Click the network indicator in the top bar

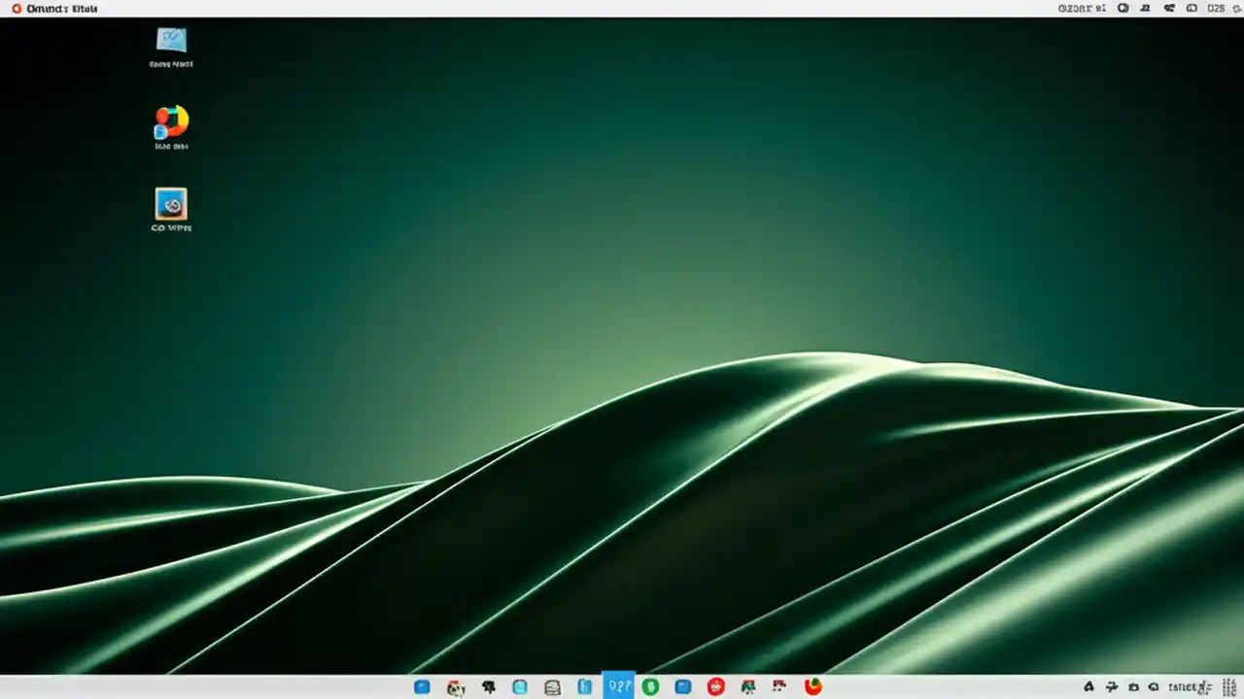click(1169, 8)
